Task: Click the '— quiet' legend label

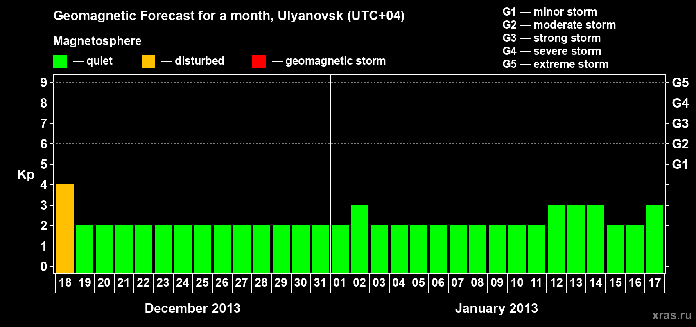Action: 93,61
